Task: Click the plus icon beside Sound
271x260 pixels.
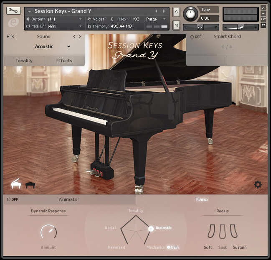Action: tap(8, 36)
